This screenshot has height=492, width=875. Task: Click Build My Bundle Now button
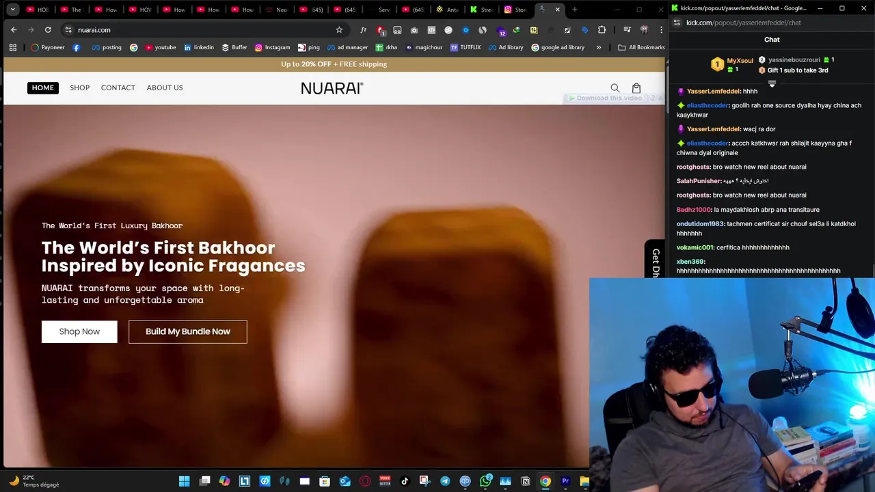(188, 331)
